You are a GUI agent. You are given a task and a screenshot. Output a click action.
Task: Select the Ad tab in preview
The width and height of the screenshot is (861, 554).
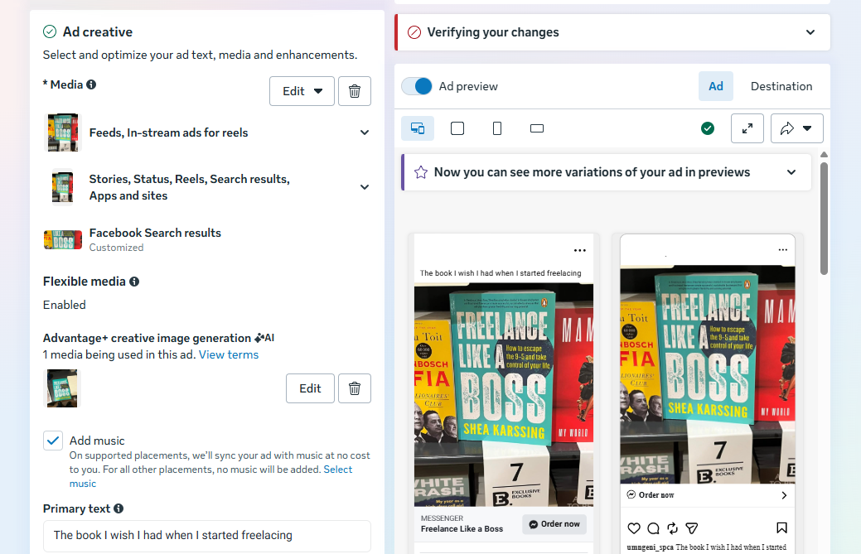click(716, 86)
